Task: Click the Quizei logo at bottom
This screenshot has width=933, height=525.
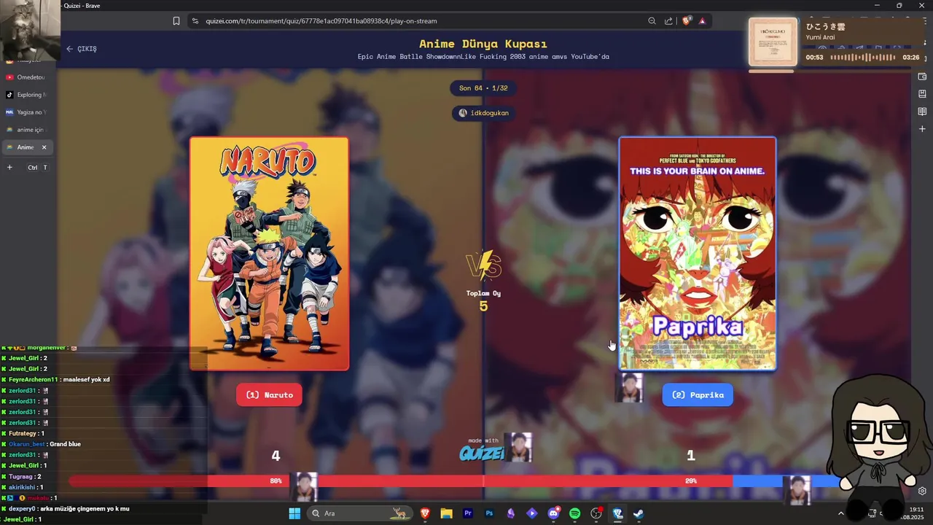Action: pyautogui.click(x=481, y=453)
